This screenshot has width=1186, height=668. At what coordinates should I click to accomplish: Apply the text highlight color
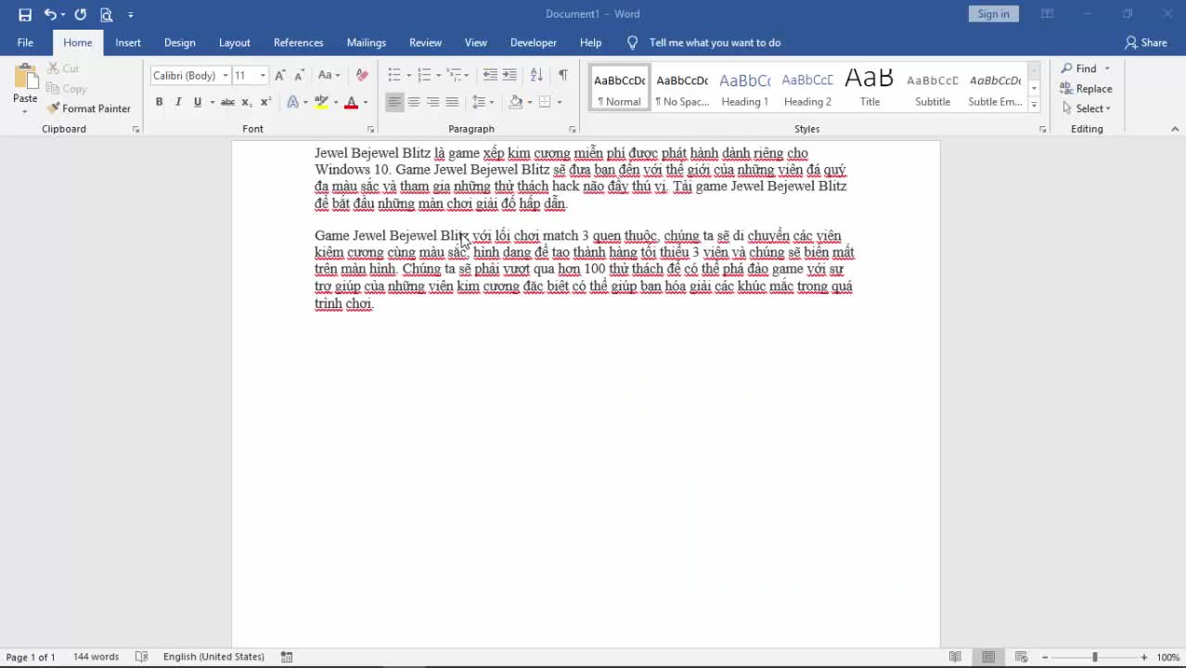point(321,102)
